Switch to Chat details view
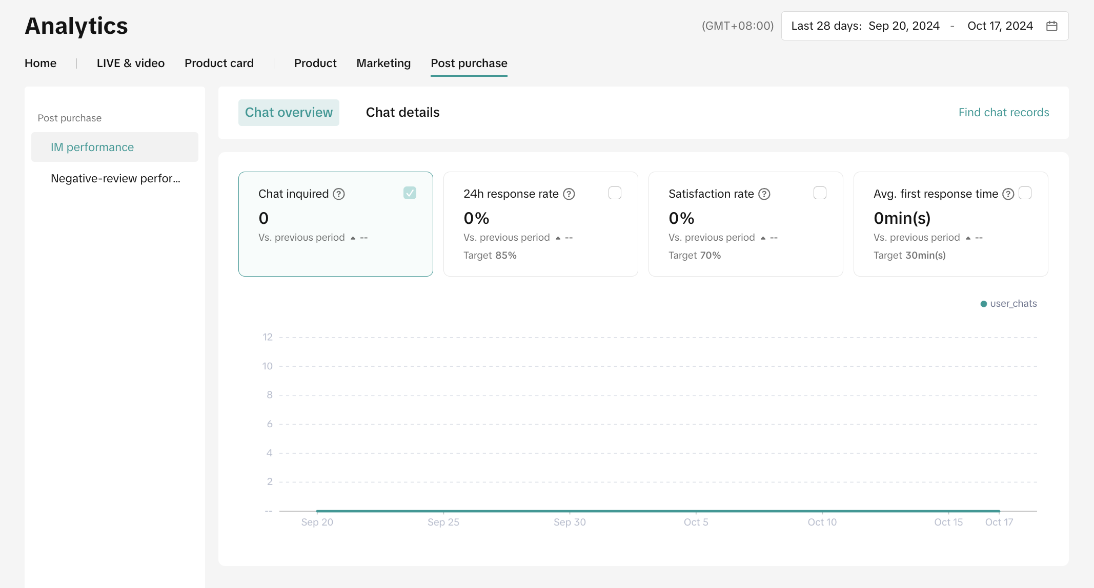The image size is (1094, 588). pyautogui.click(x=402, y=113)
